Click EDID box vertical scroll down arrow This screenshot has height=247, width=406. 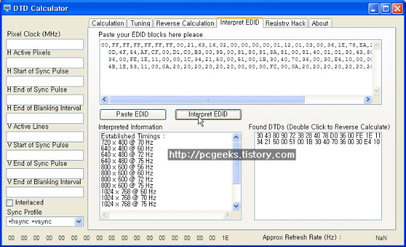(376, 91)
